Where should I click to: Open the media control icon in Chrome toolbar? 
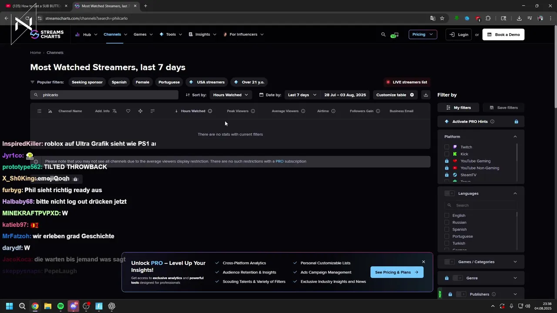(530, 18)
